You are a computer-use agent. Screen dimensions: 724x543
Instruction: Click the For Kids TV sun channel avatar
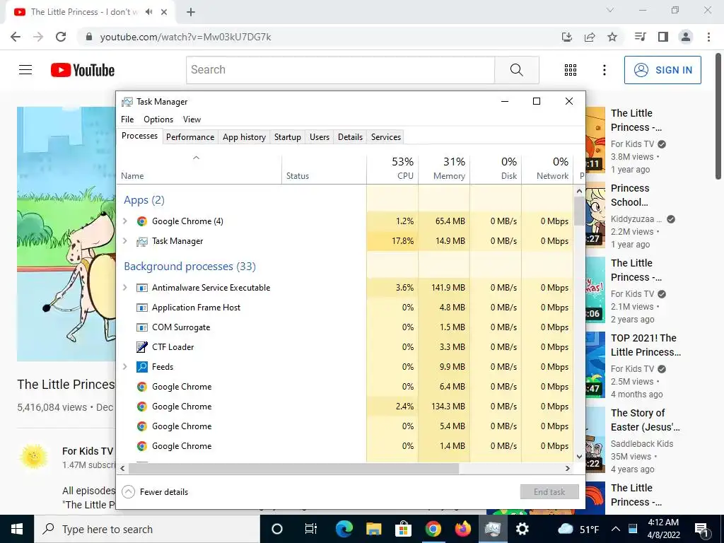(34, 456)
